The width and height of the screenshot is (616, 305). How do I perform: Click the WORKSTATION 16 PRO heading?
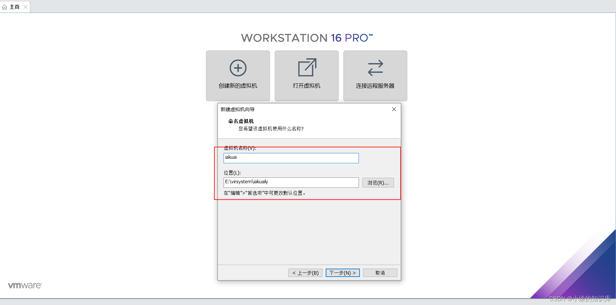coord(307,38)
